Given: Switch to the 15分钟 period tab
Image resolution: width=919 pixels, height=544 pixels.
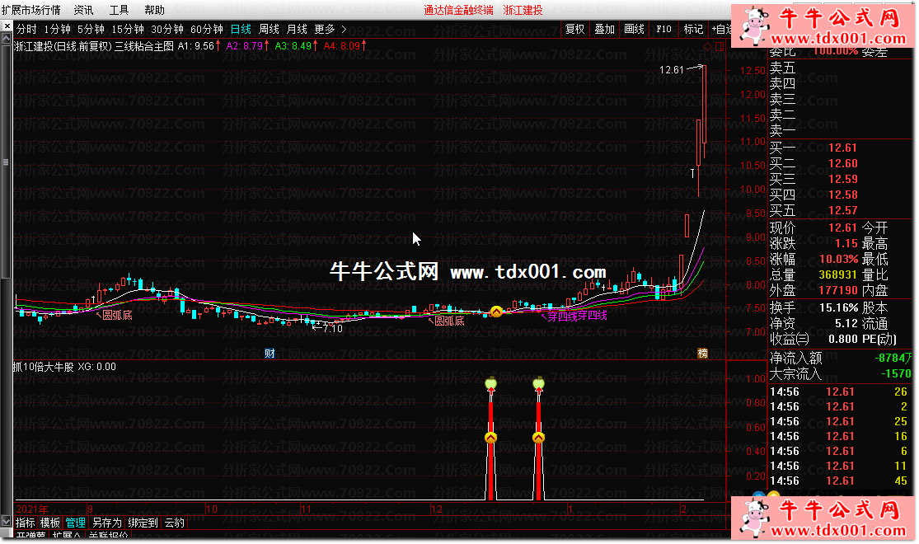Looking at the screenshot, I should pos(128,30).
